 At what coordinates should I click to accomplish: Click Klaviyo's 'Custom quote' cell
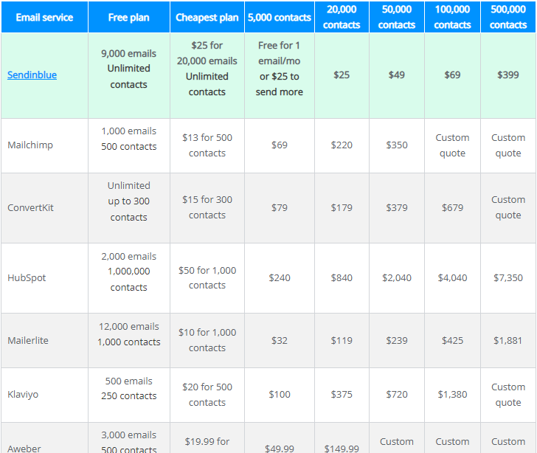coord(508,395)
